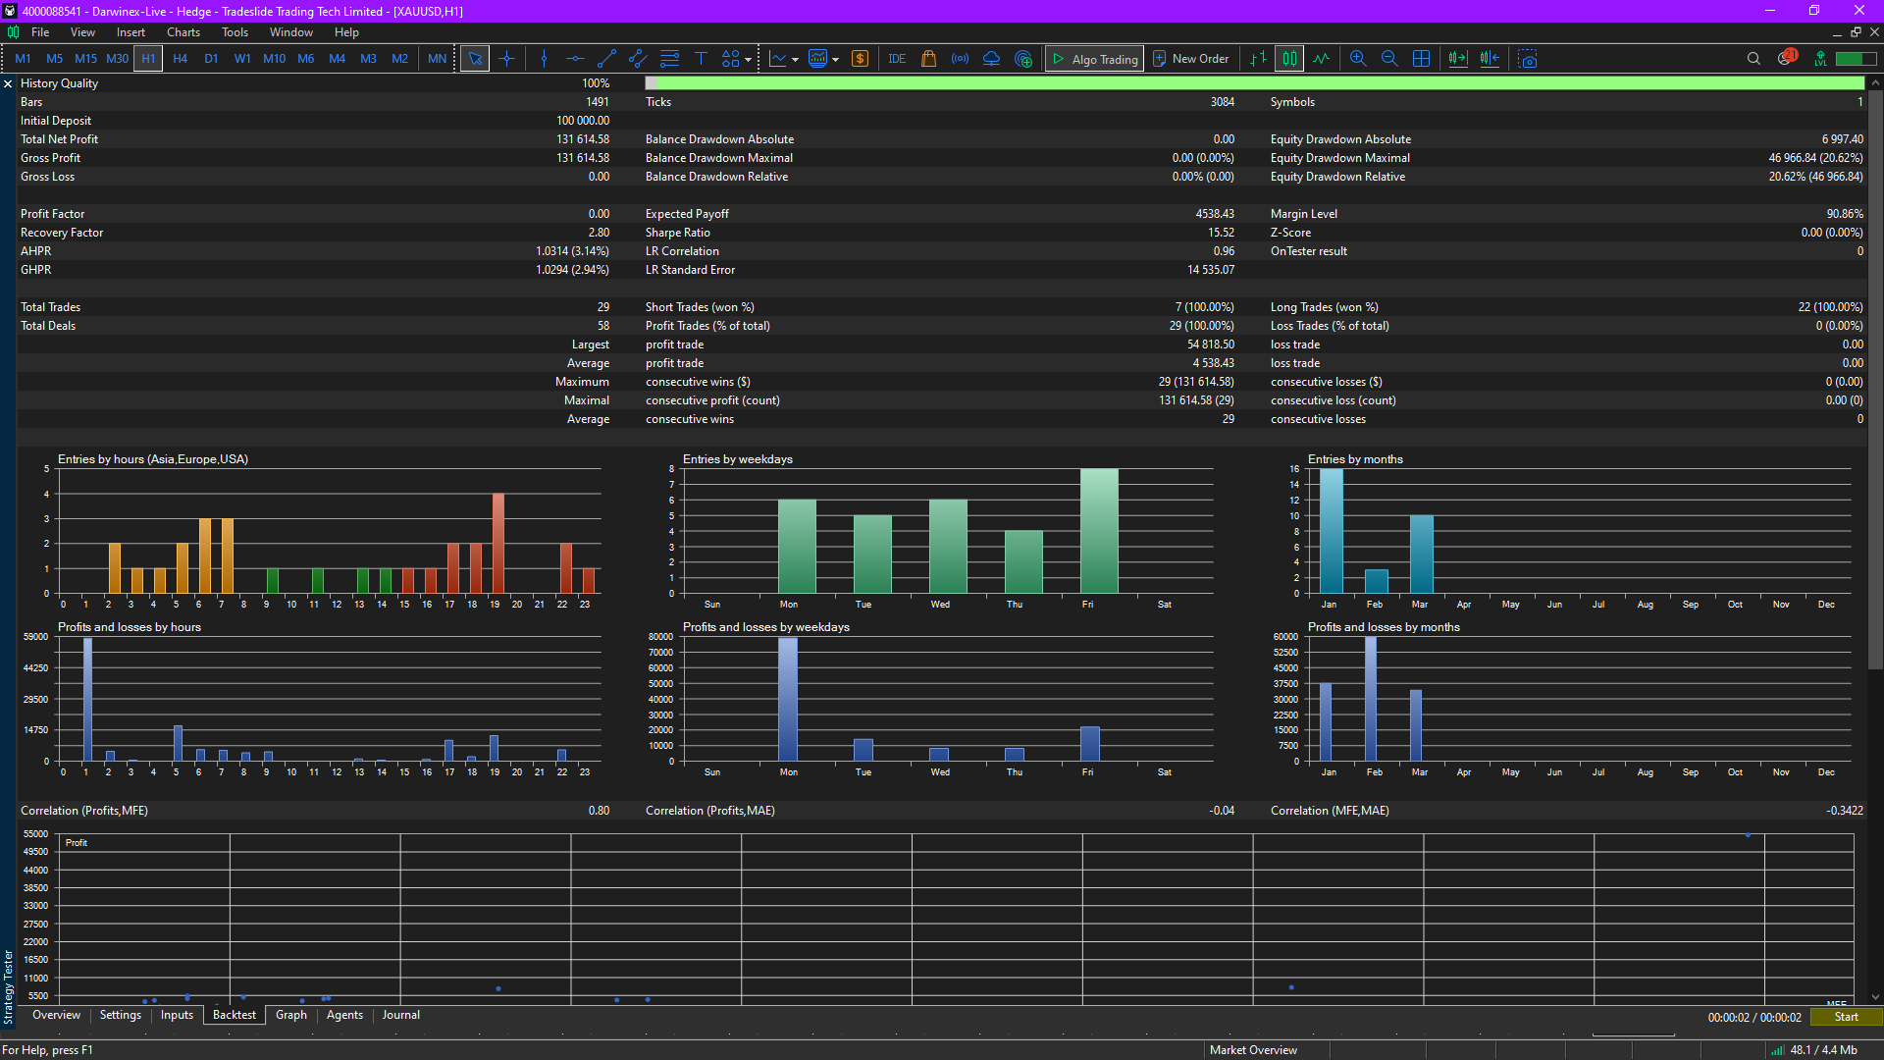Enable chart auto scroll to end
Screen dimensions: 1884x1060
point(1458,59)
